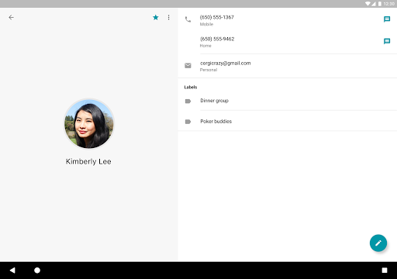This screenshot has height=279, width=397.
Task: Open Kimberly Lee's profile photo
Action: (x=89, y=124)
